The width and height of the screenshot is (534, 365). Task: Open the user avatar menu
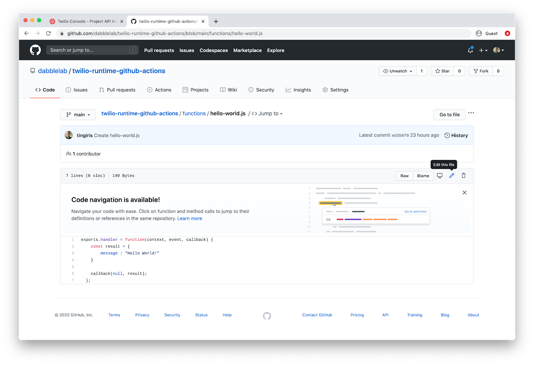pos(499,50)
